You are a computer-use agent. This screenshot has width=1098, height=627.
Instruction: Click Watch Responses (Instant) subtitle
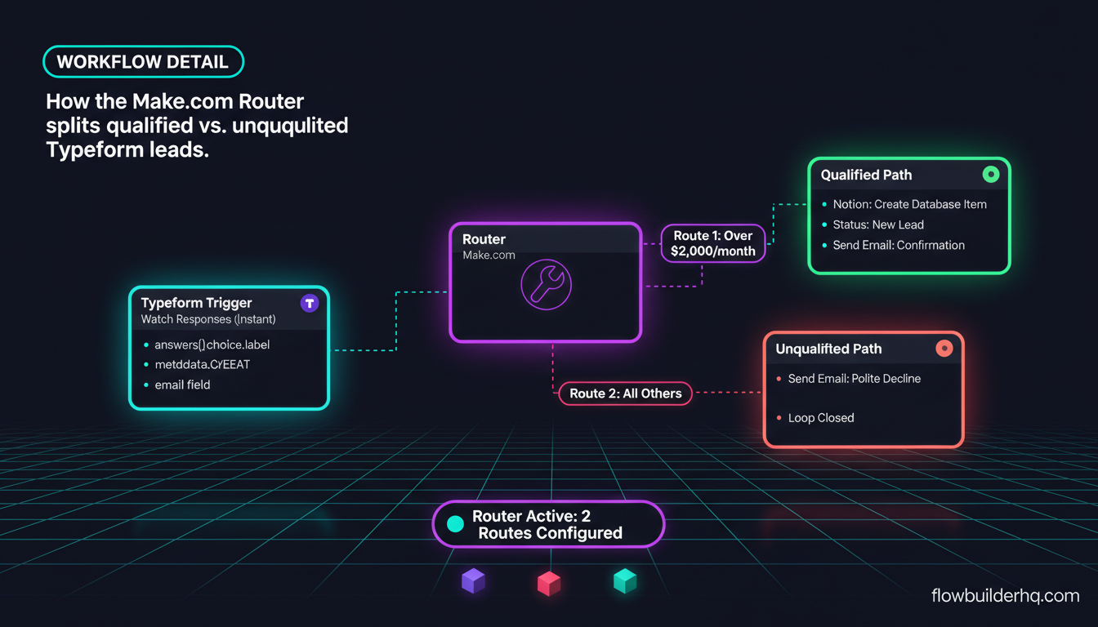[208, 319]
